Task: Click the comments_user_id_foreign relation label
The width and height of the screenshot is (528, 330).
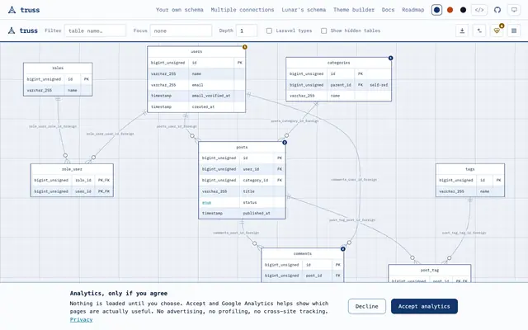Action: (x=354, y=180)
